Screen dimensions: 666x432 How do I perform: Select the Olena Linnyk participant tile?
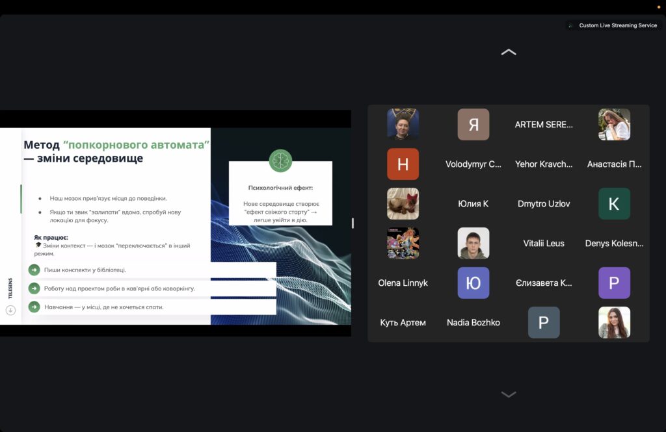(x=403, y=283)
